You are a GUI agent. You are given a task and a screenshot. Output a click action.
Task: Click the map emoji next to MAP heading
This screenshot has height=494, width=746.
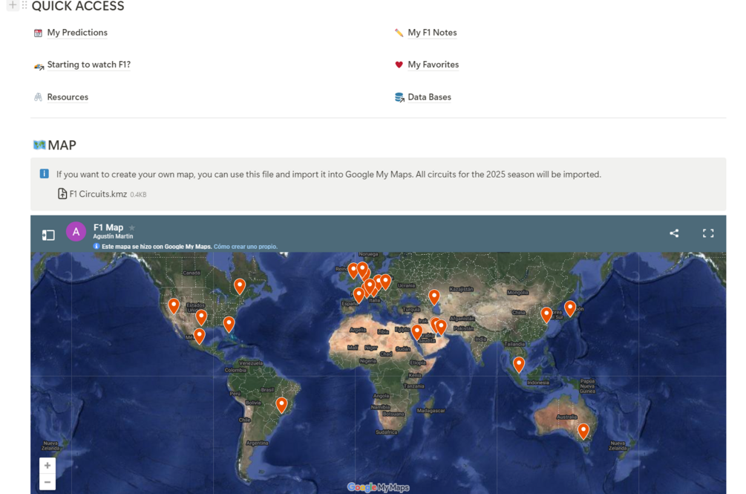(39, 145)
